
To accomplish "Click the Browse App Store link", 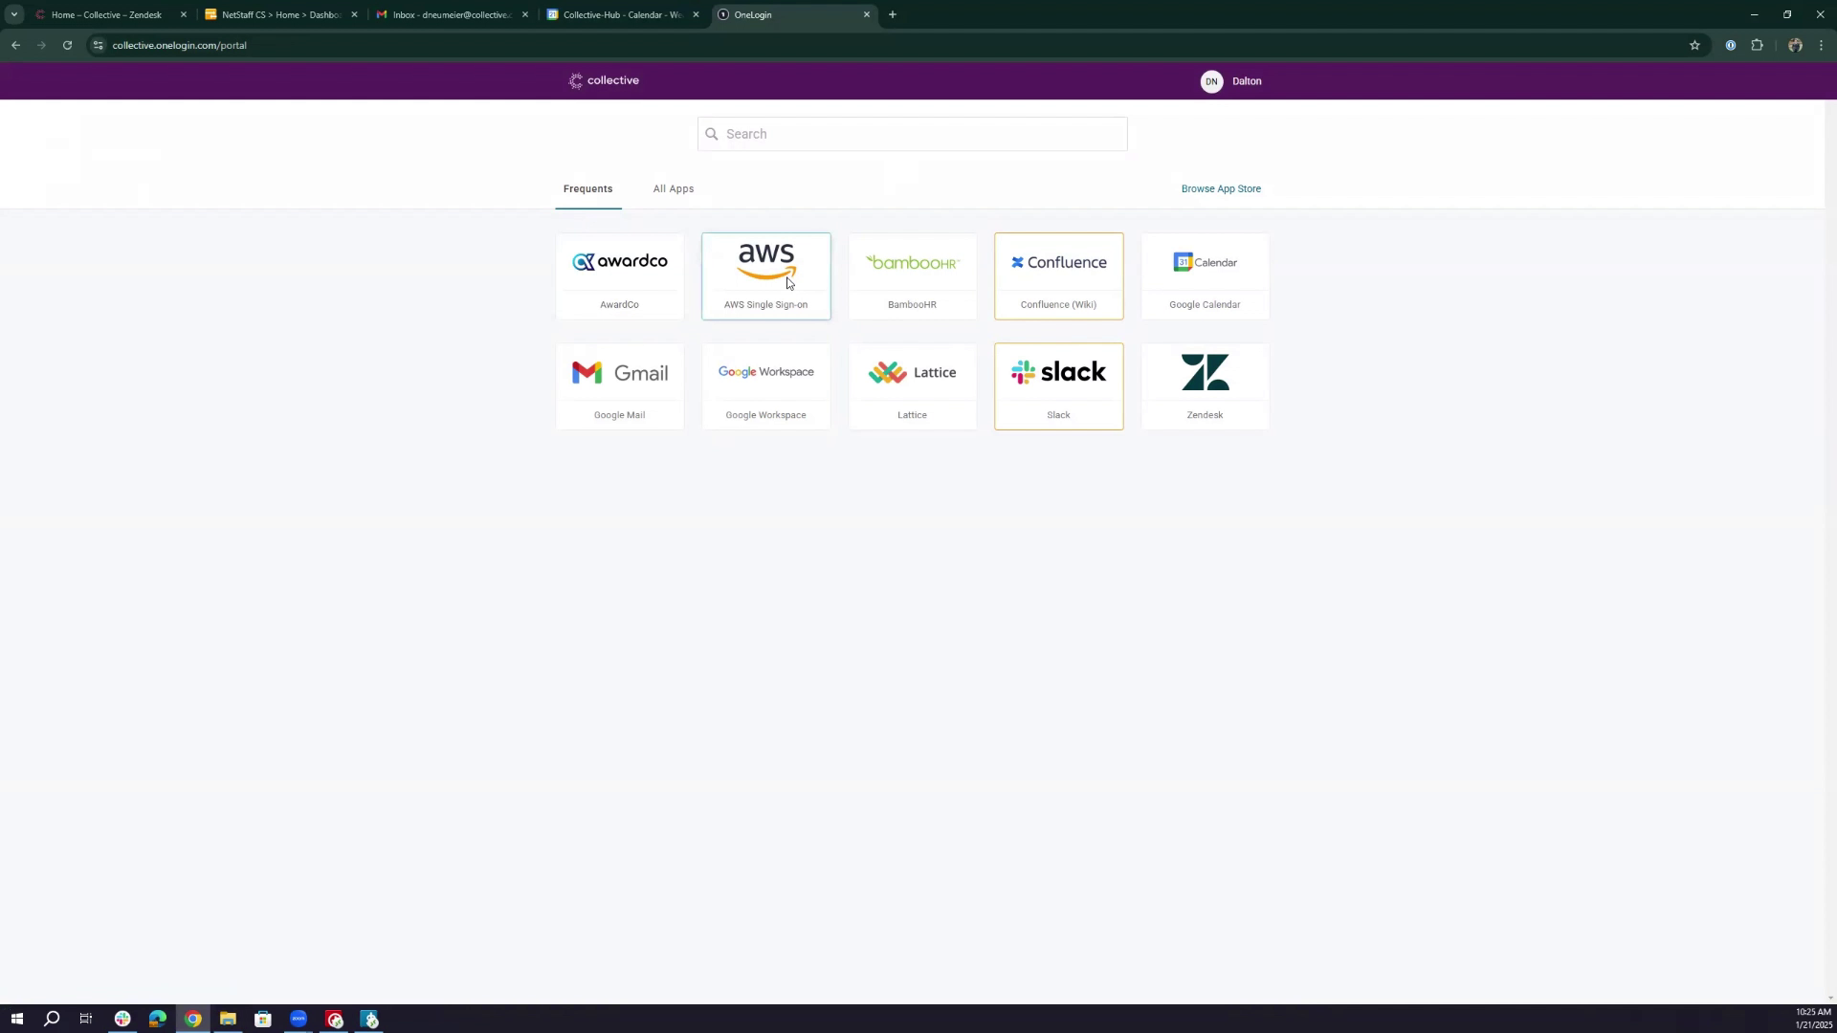I will tap(1220, 189).
